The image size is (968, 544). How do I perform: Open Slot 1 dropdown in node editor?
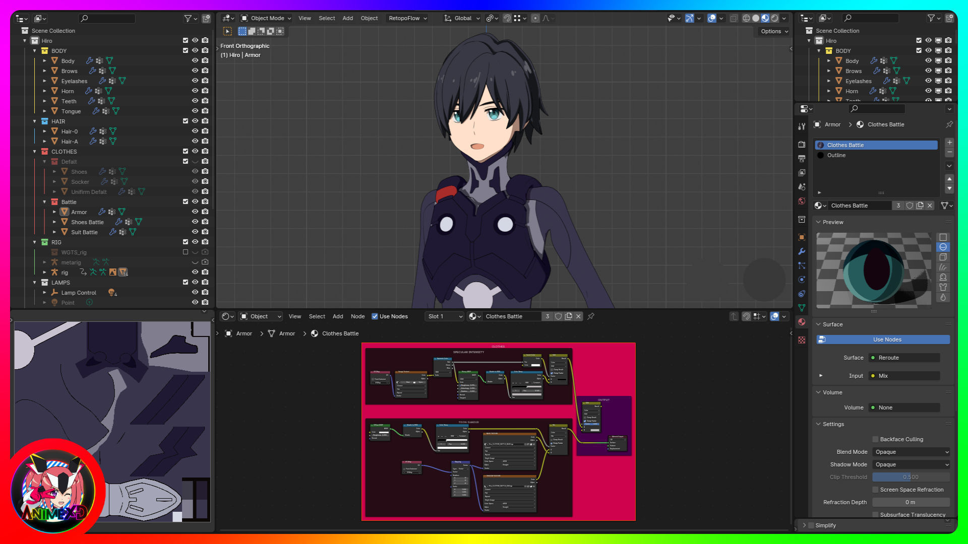point(445,316)
